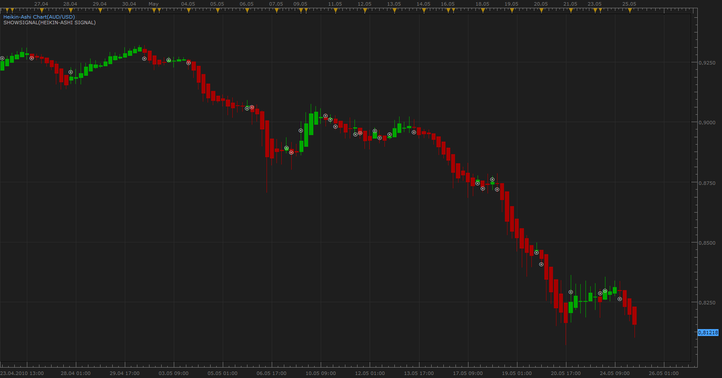The height and width of the screenshot is (378, 722).
Task: Click the '26.05 01:00' bottom axis label
Action: pos(664,373)
